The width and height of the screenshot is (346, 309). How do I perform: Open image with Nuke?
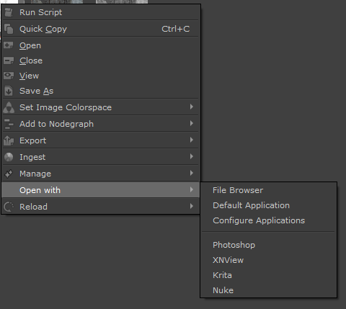tap(223, 290)
